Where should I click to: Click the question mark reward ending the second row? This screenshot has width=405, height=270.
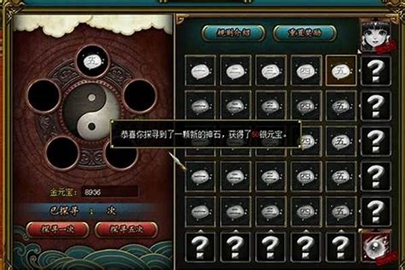pyautogui.click(x=375, y=105)
